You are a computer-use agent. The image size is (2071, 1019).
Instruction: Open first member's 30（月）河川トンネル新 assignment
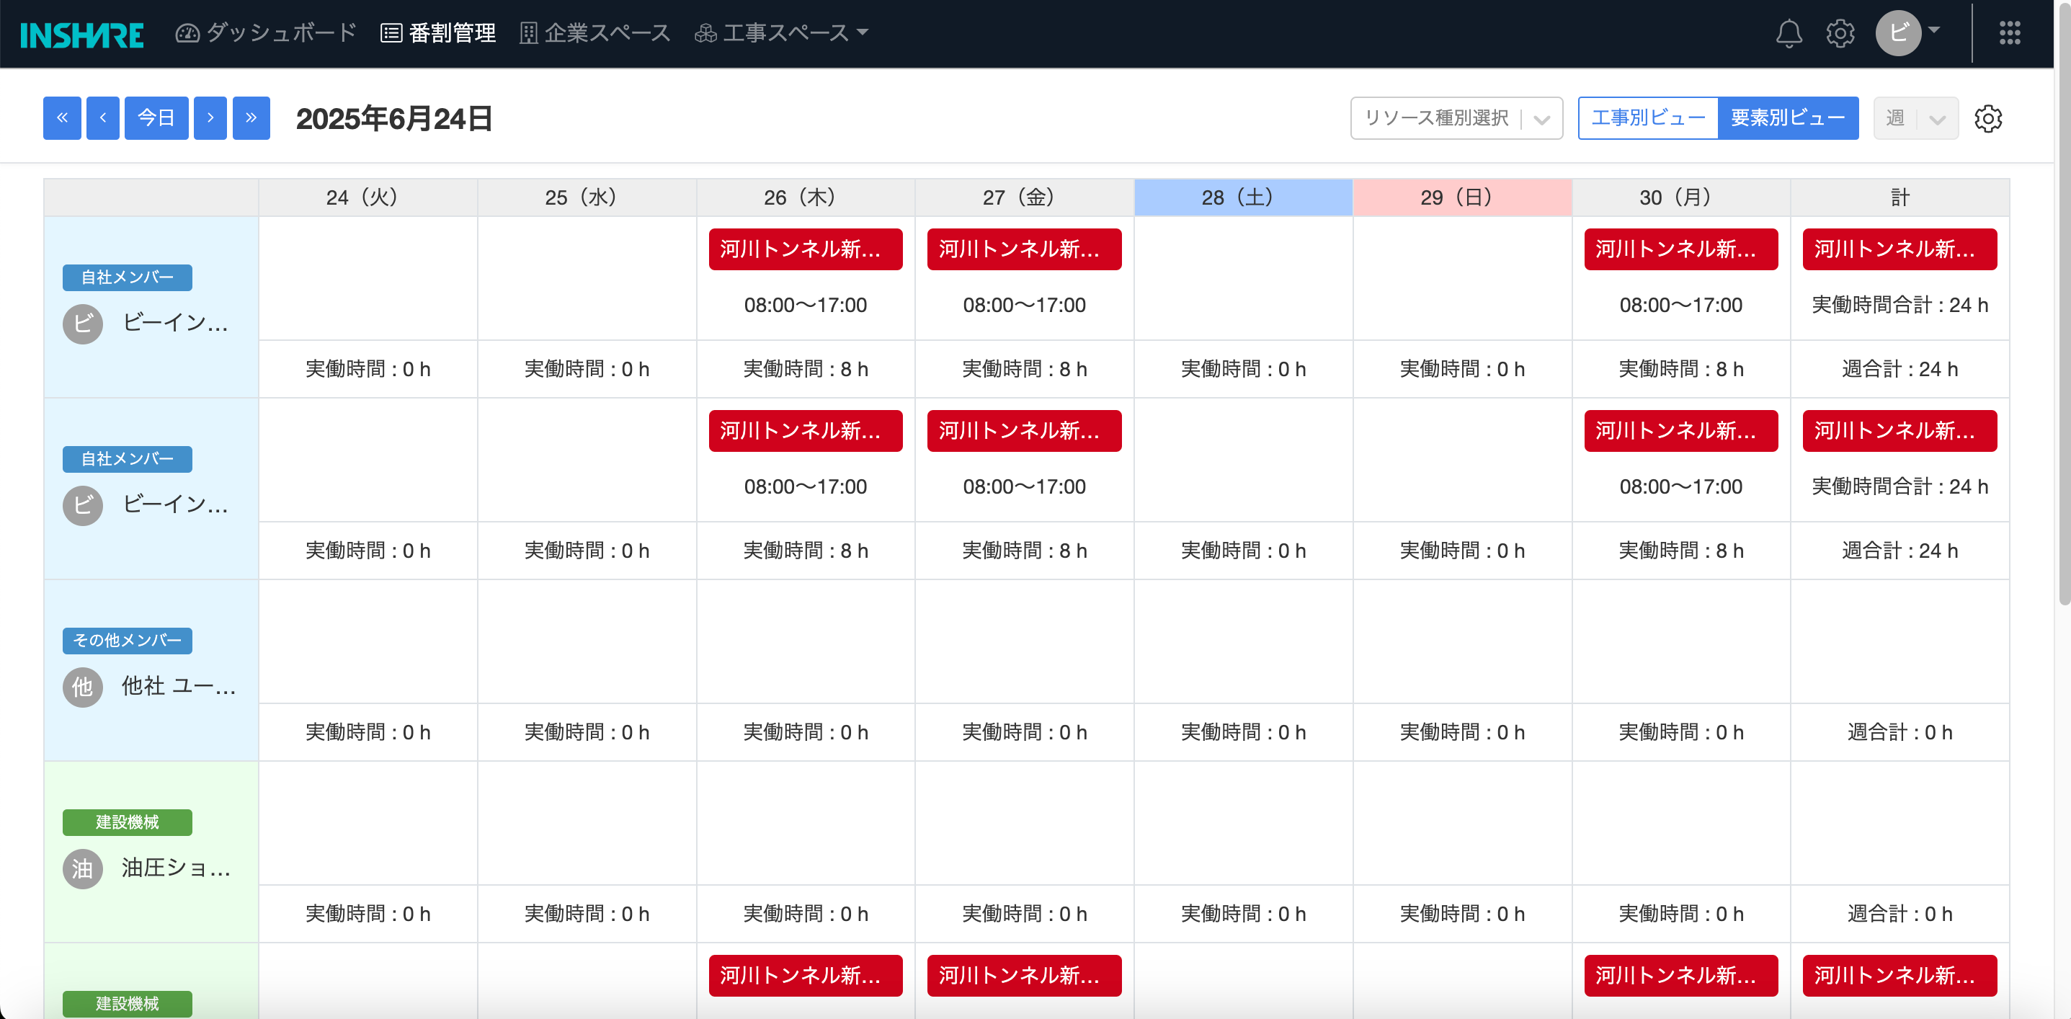(x=1681, y=249)
